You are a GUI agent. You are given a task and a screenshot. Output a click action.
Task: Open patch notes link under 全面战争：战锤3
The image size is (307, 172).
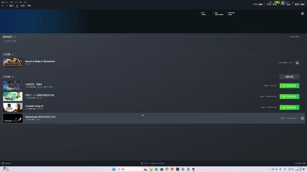coord(48,87)
